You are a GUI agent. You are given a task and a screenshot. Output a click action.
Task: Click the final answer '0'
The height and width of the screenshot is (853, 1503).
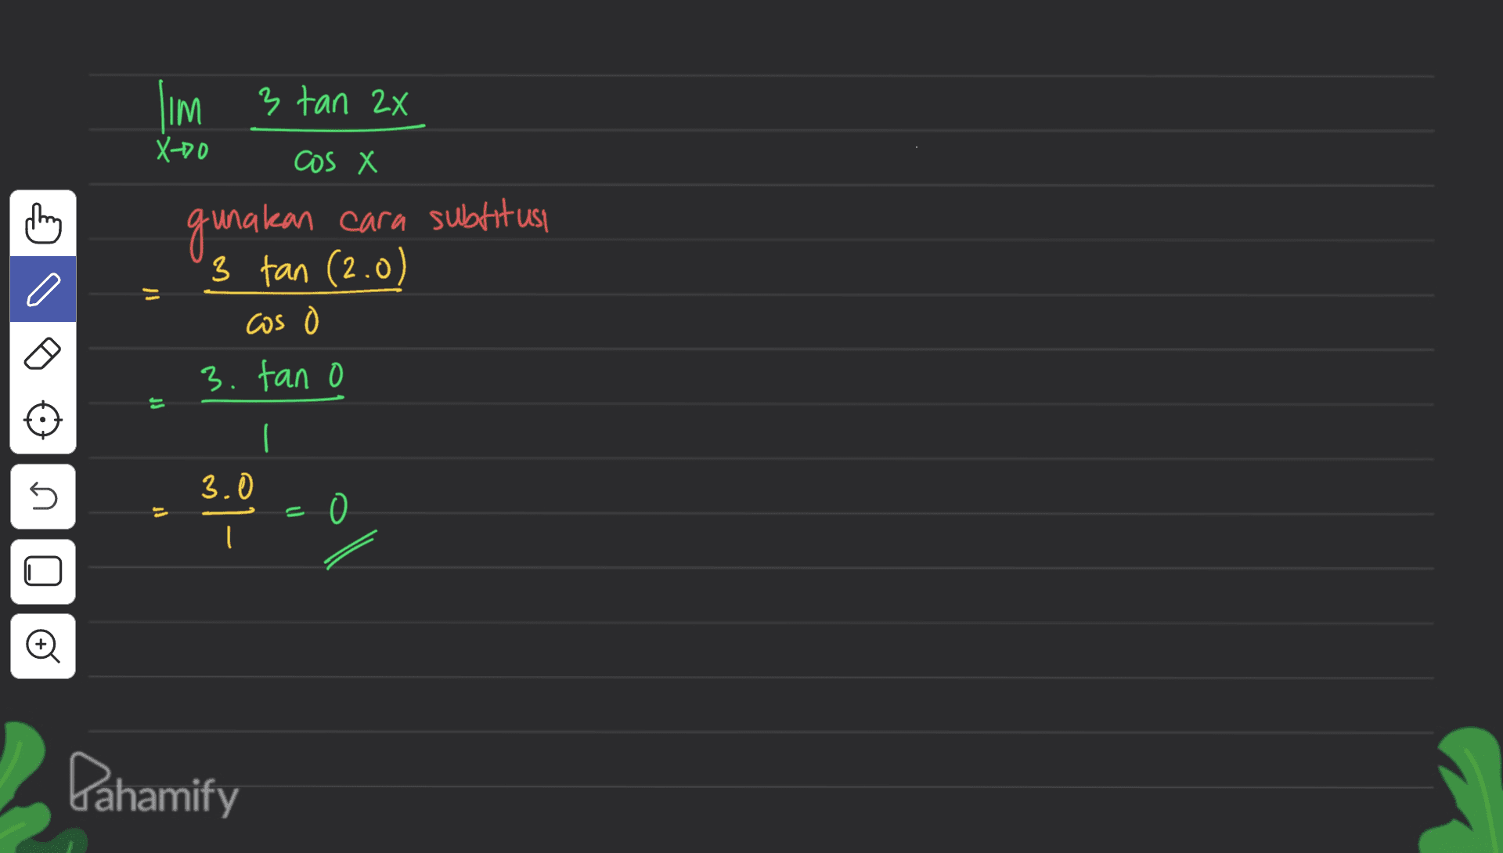tap(337, 510)
